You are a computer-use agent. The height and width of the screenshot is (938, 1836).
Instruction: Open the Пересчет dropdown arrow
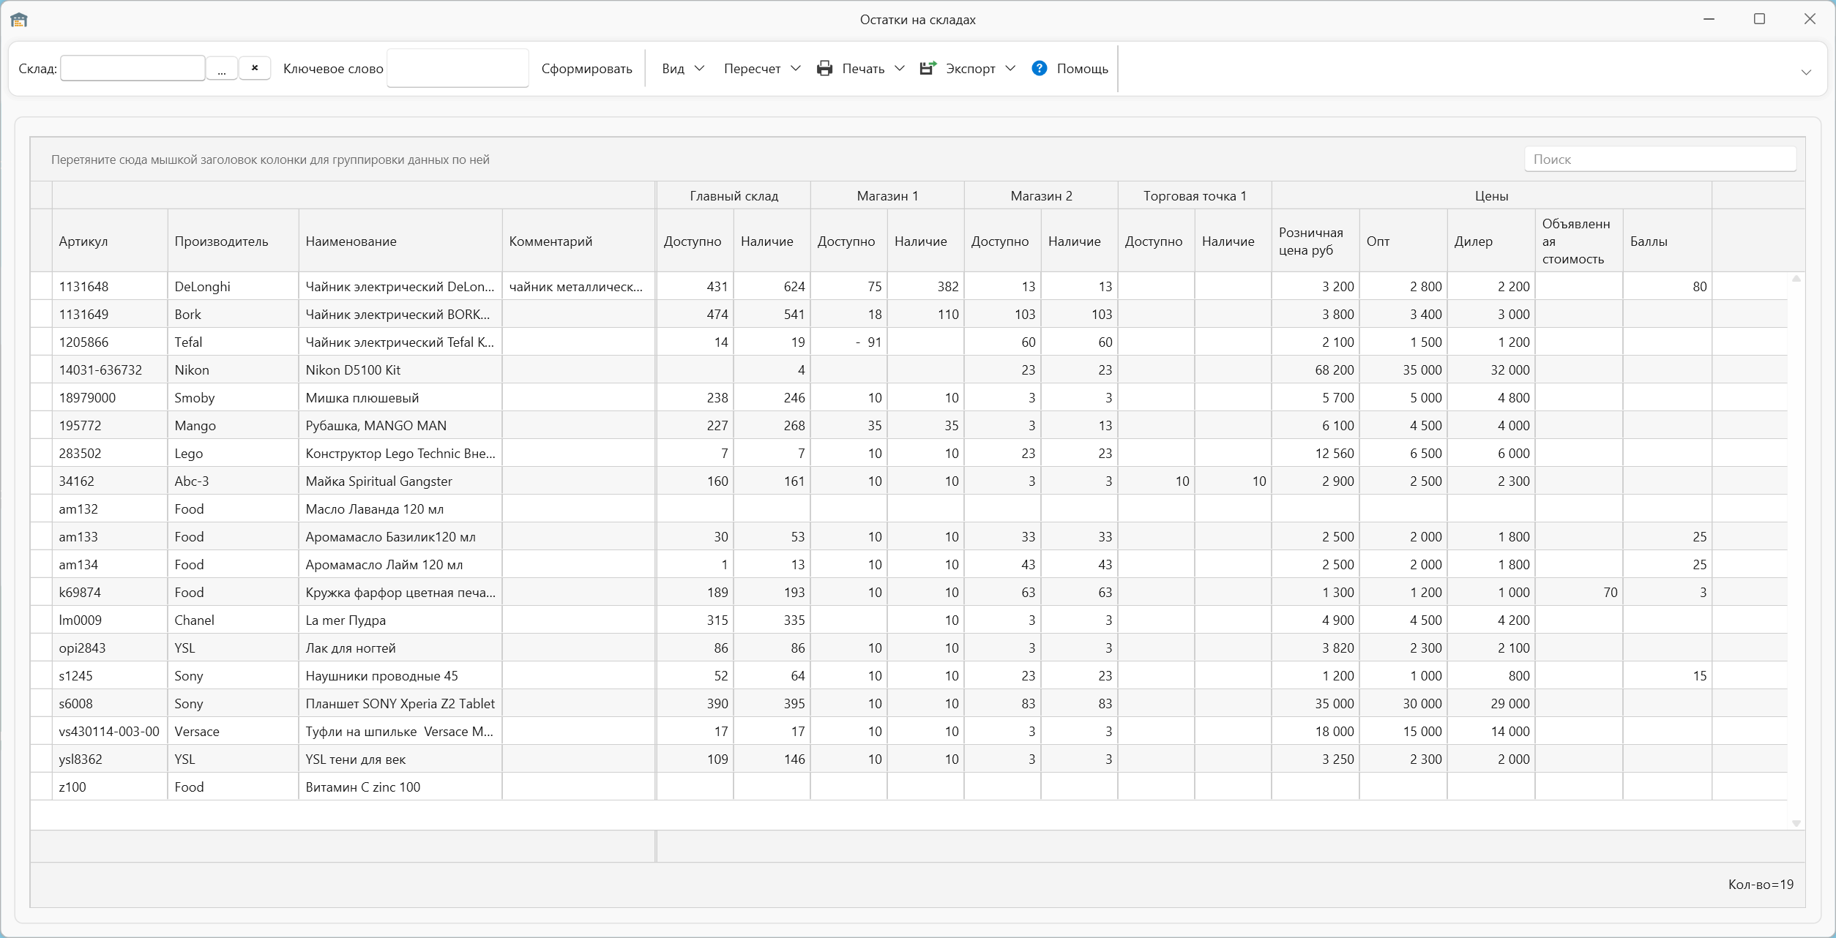click(796, 68)
